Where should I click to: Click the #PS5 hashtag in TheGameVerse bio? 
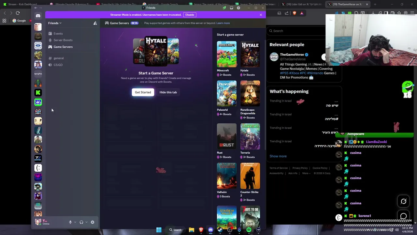click(x=284, y=73)
